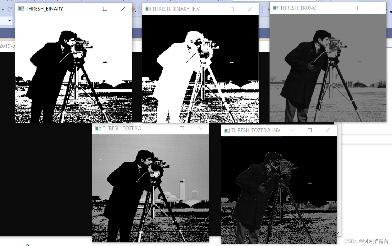Select the THRESH_TRUNC title text

[x=298, y=8]
